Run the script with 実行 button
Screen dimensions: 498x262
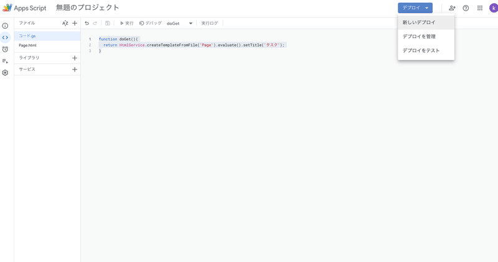click(126, 23)
